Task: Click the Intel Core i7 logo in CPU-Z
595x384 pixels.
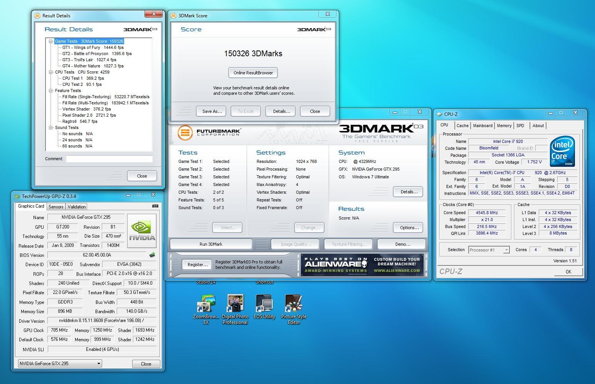Action: point(562,151)
